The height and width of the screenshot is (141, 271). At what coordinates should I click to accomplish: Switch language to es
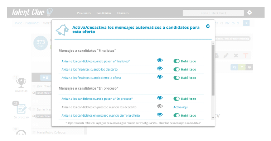click(x=222, y=23)
